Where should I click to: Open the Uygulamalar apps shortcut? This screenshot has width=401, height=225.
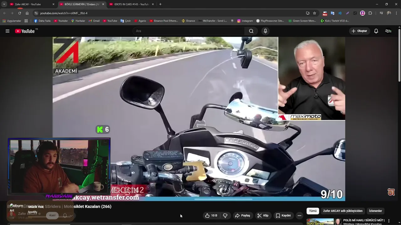(12, 21)
